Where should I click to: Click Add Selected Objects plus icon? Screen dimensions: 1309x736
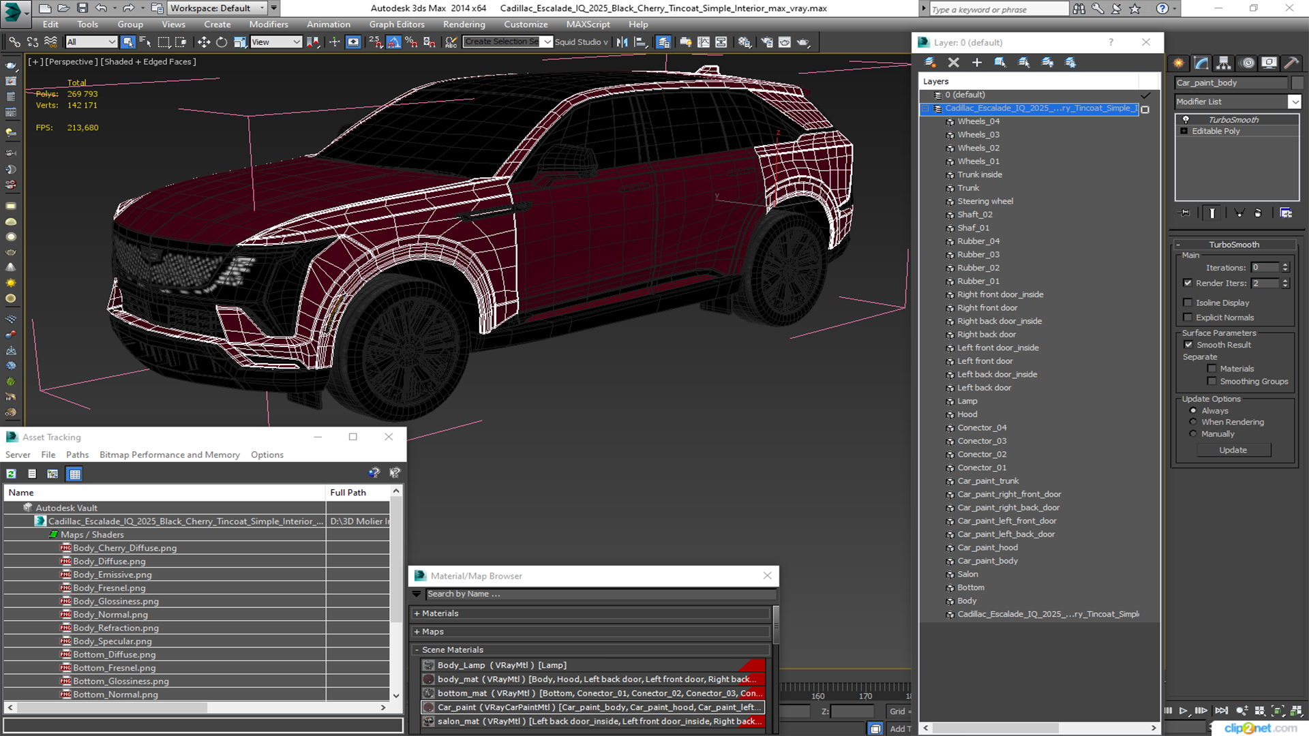coord(976,62)
